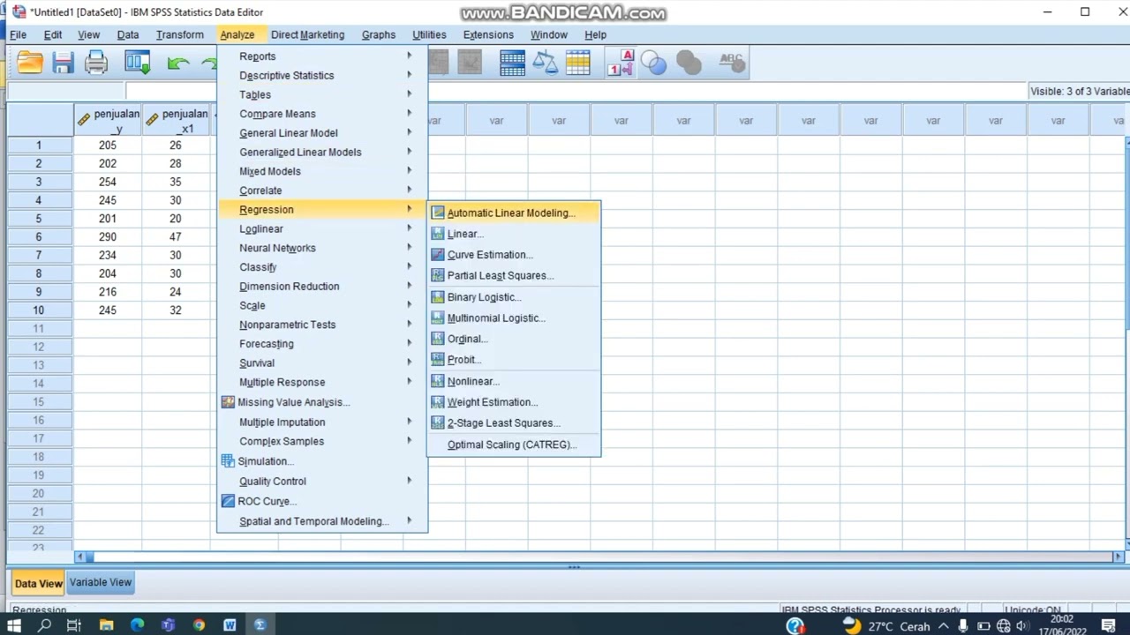Click the Windows Start button
This screenshot has height=635, width=1130.
tap(14, 625)
